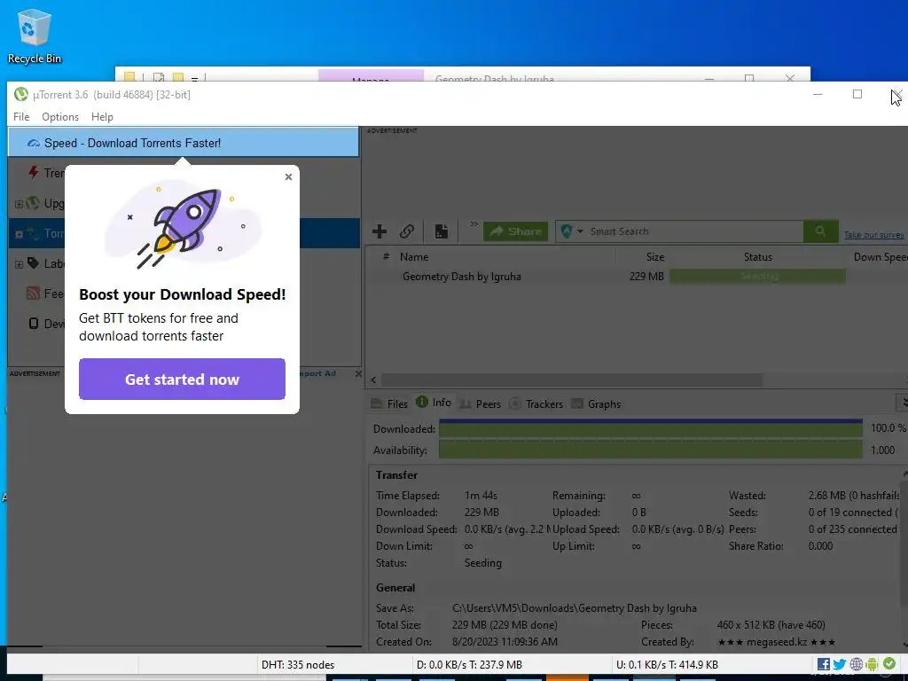Image resolution: width=908 pixels, height=681 pixels.
Task: Click the Upgrade uTorrent logo in sidebar
Action: tap(34, 203)
